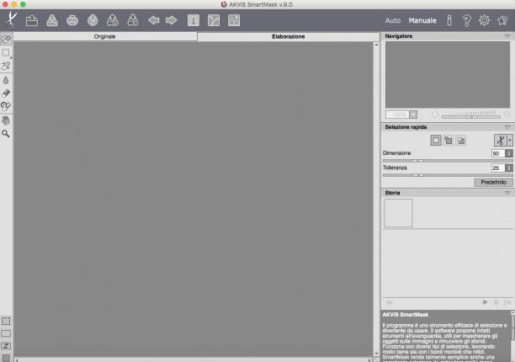Screen dimensions: 515x362
Task: Save the image with the tray icon
Action: point(52,20)
